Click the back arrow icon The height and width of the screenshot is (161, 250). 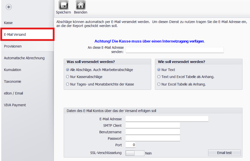coord(9,7)
